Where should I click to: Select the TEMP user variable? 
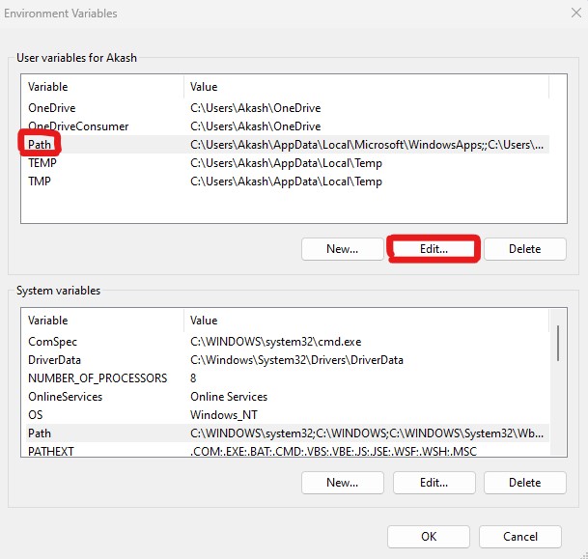point(43,163)
